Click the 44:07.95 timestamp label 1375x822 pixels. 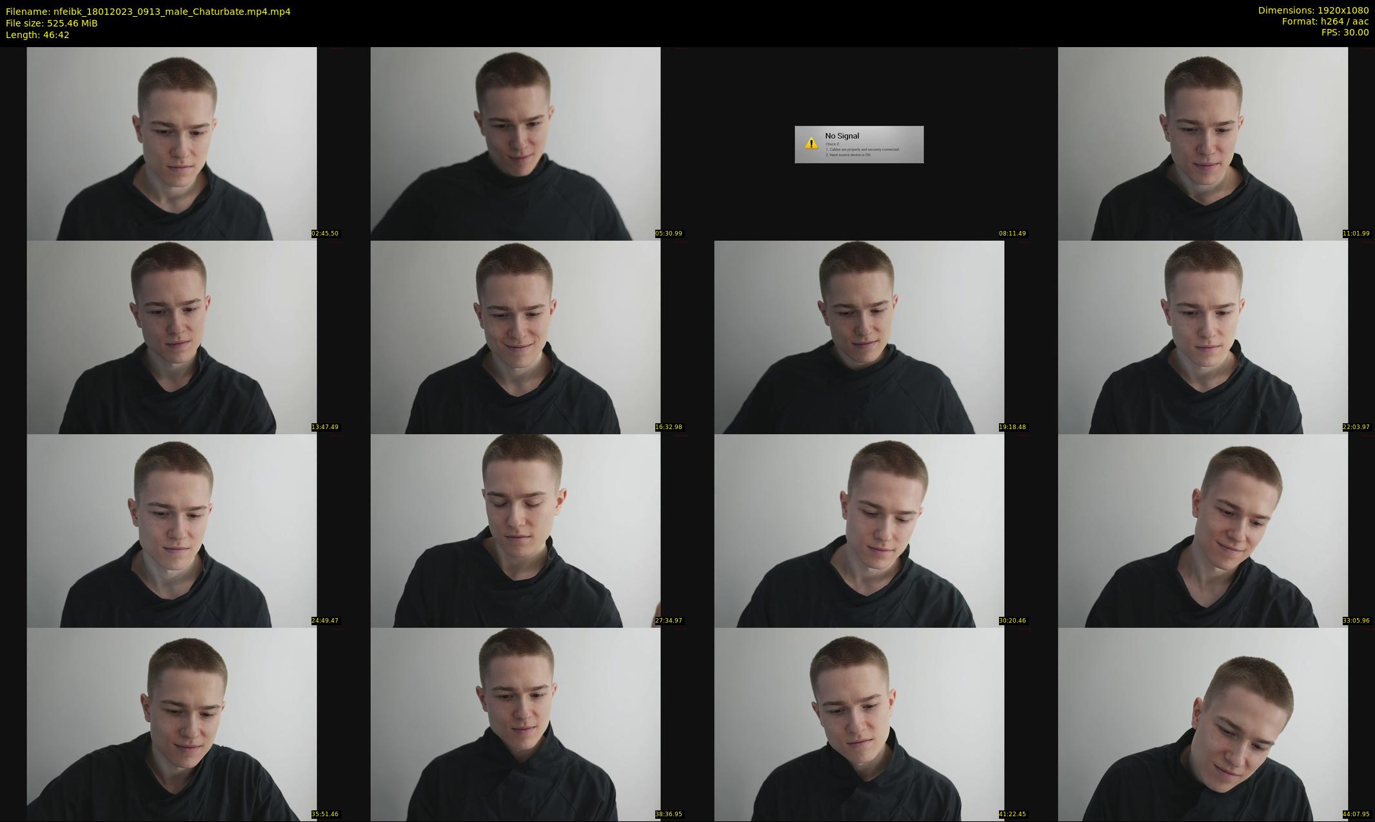pos(1356,814)
